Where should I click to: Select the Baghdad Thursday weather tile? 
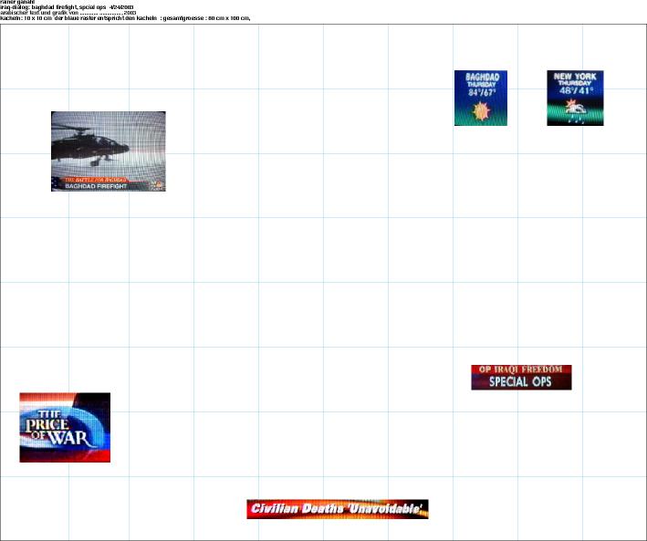pos(480,98)
